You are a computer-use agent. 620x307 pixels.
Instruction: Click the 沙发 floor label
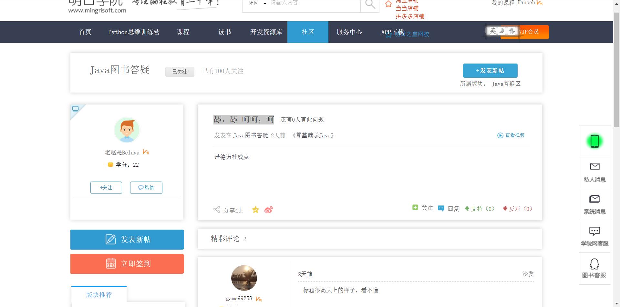(x=528, y=274)
